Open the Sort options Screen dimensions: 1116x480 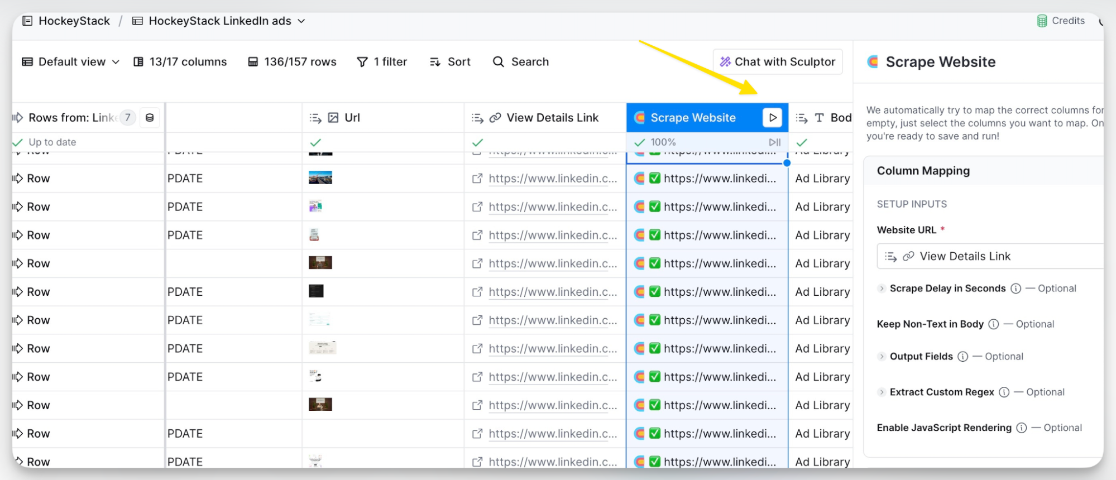pos(450,62)
